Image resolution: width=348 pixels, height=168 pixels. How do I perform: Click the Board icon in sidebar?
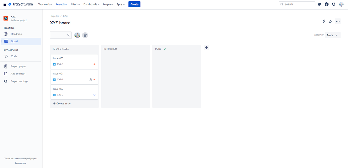[x=6, y=41]
